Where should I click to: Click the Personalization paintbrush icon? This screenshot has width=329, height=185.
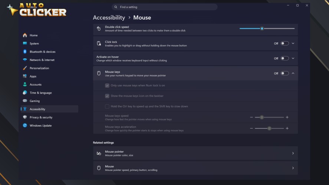click(25, 68)
